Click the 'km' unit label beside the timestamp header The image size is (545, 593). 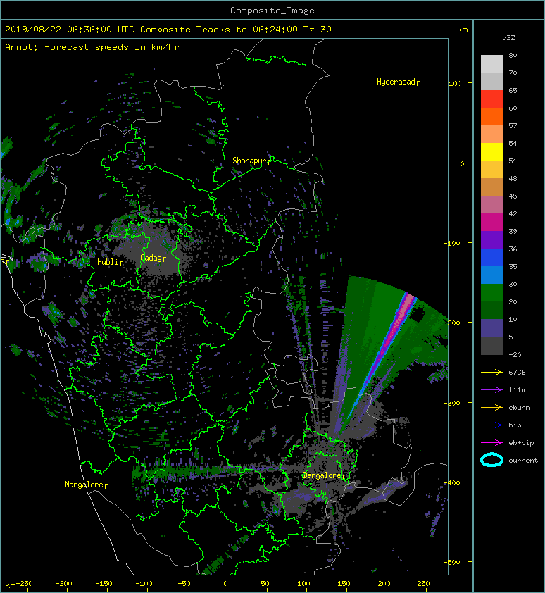point(462,30)
